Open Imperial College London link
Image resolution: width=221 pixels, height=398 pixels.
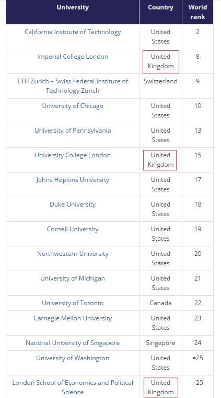[73, 56]
